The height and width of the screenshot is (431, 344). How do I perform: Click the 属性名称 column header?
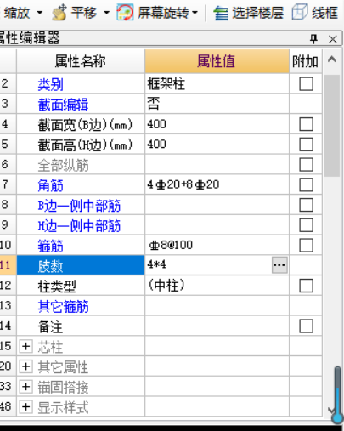(x=81, y=61)
